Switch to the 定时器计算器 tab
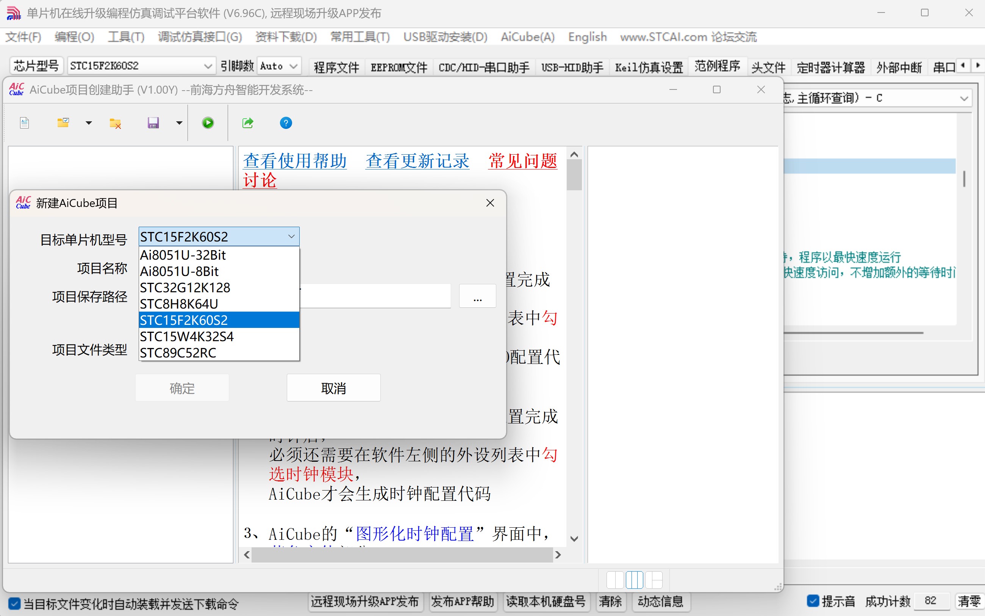The height and width of the screenshot is (616, 985). pyautogui.click(x=830, y=67)
